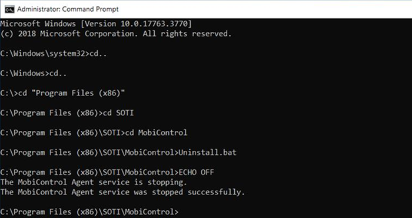Click the version number 10.0.17763.3770
Viewport: 412px width, 218px height.
[x=154, y=24]
